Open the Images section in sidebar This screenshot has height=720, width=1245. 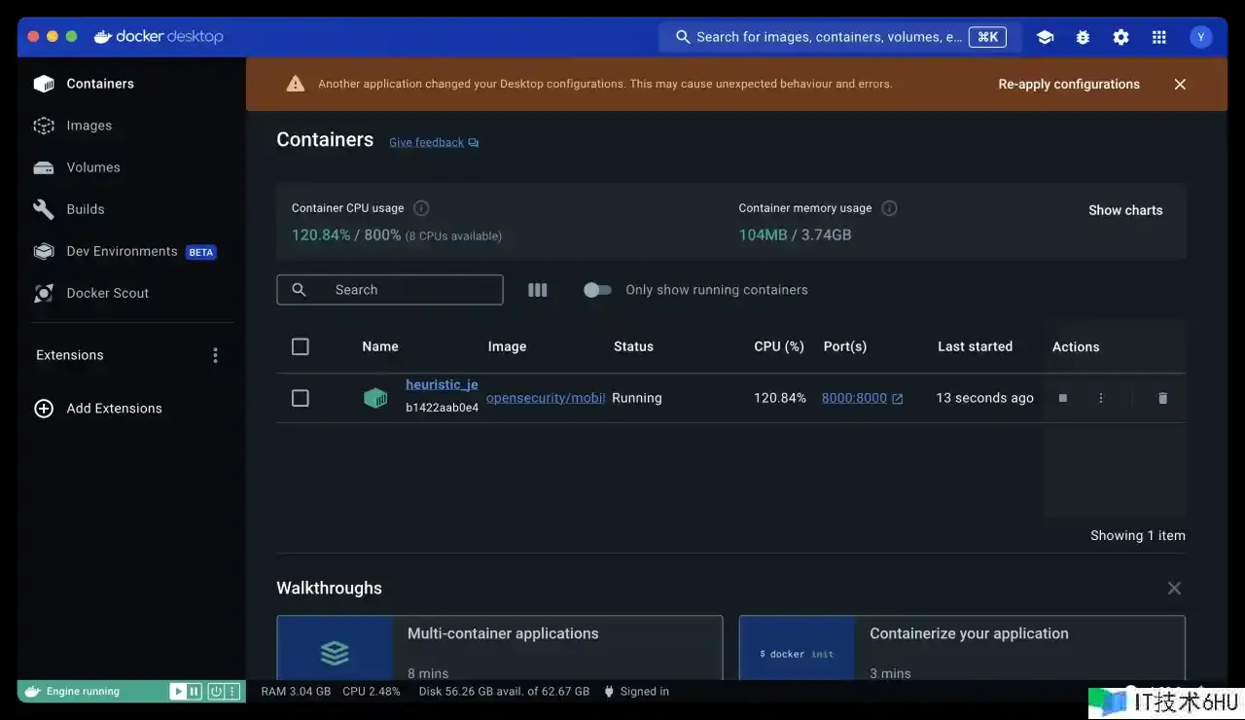point(131,126)
